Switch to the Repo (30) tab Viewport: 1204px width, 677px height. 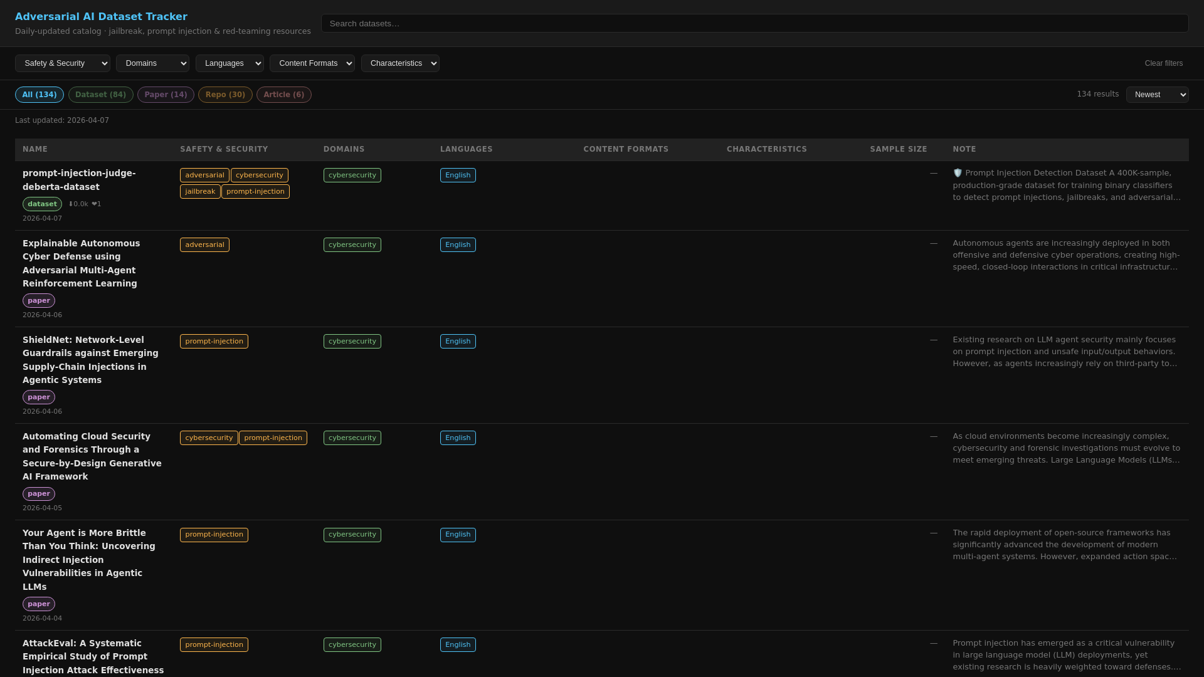coord(225,95)
